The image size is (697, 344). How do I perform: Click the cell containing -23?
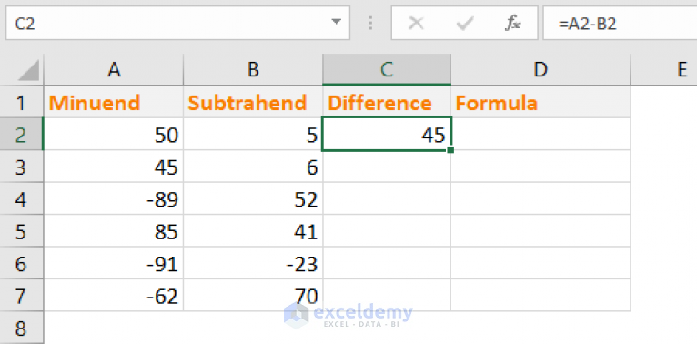(253, 263)
